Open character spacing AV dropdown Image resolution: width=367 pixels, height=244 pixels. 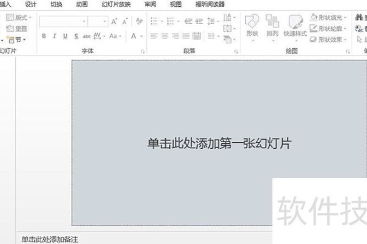click(99, 36)
